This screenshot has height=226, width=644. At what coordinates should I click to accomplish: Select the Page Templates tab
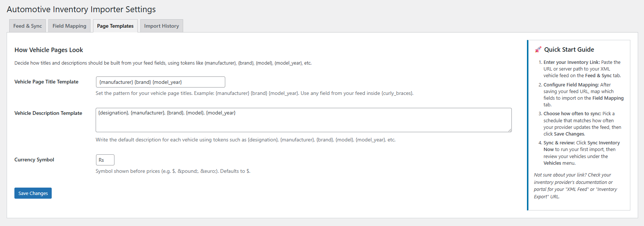(x=115, y=26)
